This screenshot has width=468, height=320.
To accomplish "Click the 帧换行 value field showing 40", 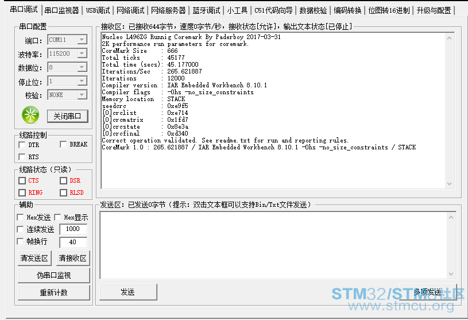I will tap(73, 242).
